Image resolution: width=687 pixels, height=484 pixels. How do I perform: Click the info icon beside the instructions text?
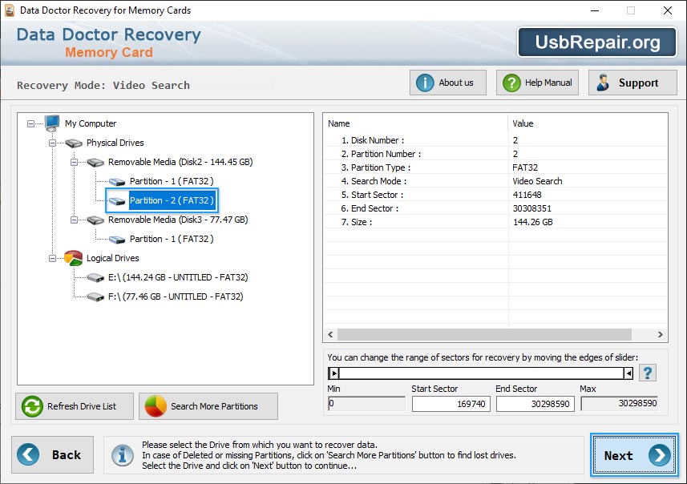[123, 455]
